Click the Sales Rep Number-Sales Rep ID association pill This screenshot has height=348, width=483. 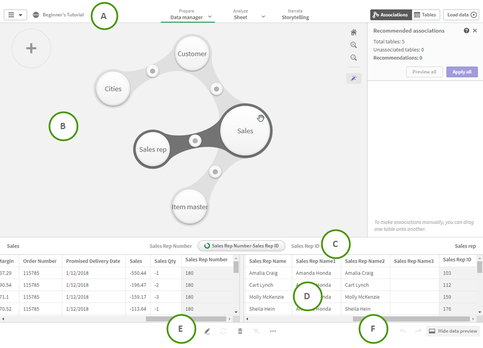(241, 245)
